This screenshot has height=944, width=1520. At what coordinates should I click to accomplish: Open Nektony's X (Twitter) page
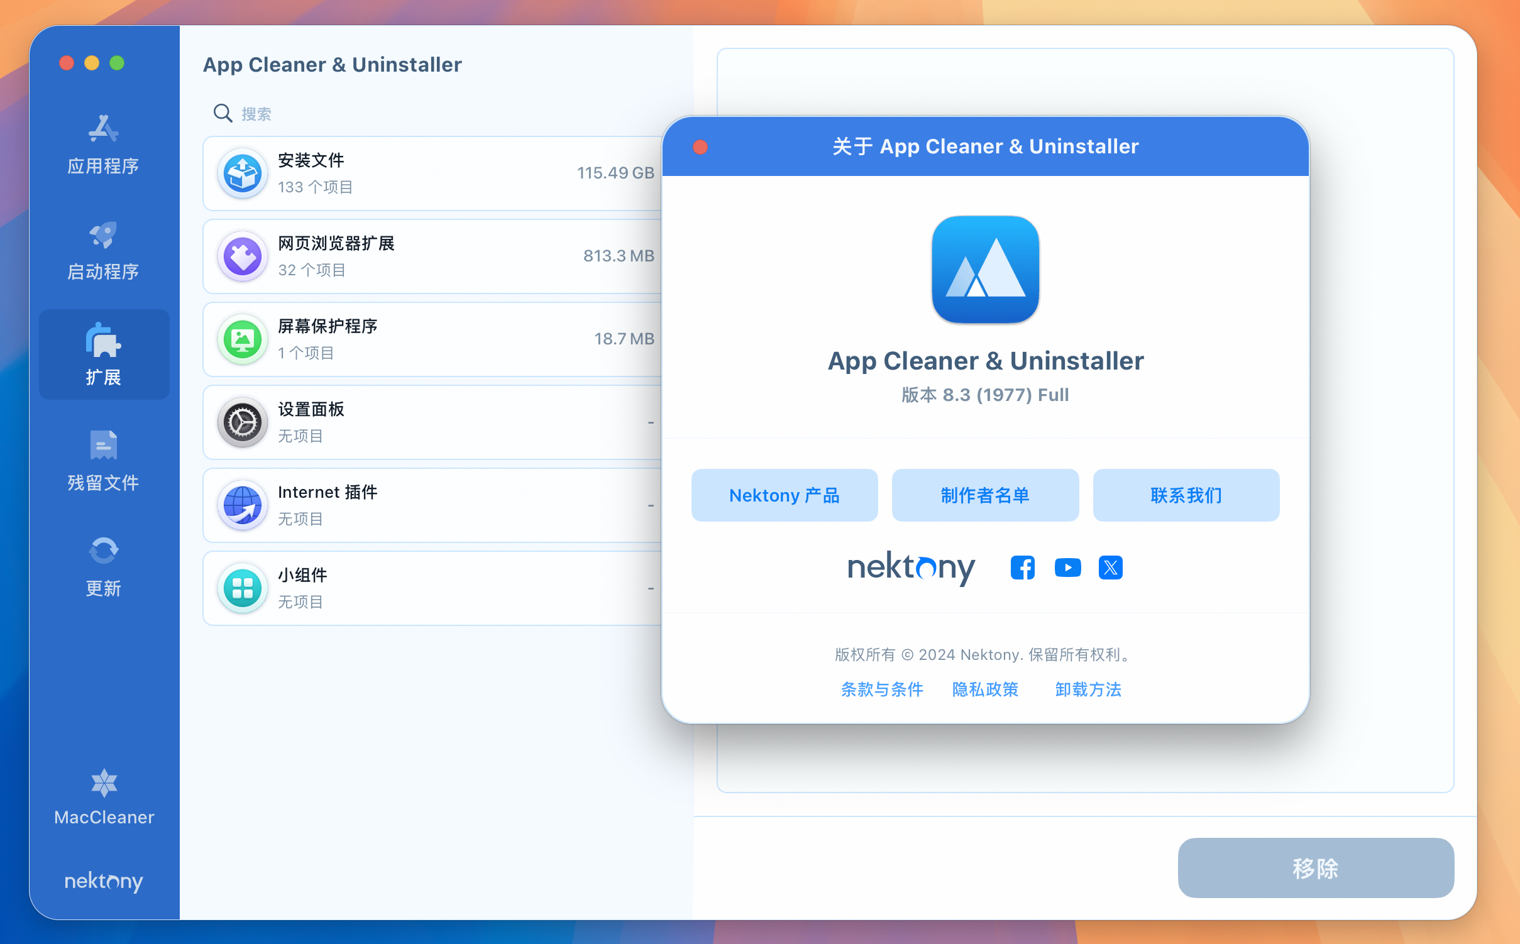[1111, 568]
